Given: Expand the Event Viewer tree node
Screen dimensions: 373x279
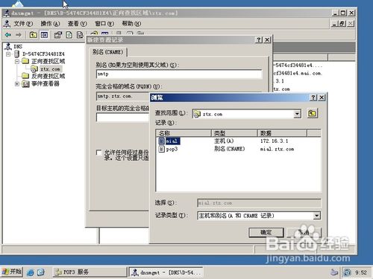Looking at the screenshot, I should coord(17,84).
